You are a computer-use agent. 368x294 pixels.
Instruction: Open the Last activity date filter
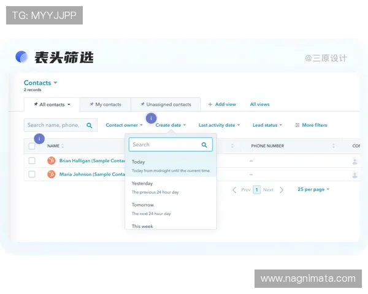219,125
